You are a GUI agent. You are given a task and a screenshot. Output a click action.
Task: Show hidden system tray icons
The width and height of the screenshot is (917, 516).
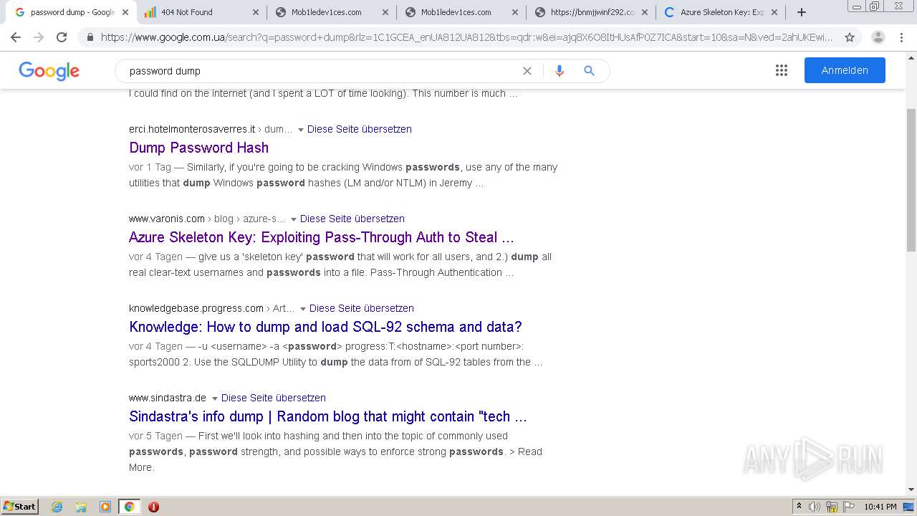[799, 507]
